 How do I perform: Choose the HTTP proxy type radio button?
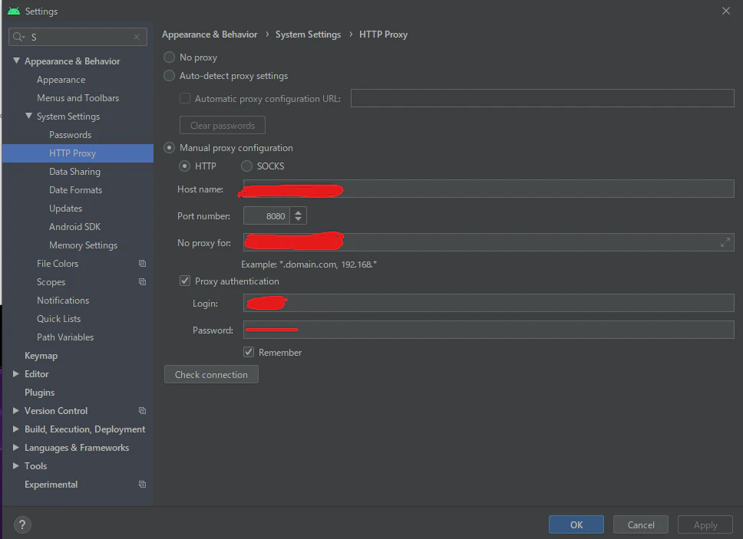[x=184, y=166]
